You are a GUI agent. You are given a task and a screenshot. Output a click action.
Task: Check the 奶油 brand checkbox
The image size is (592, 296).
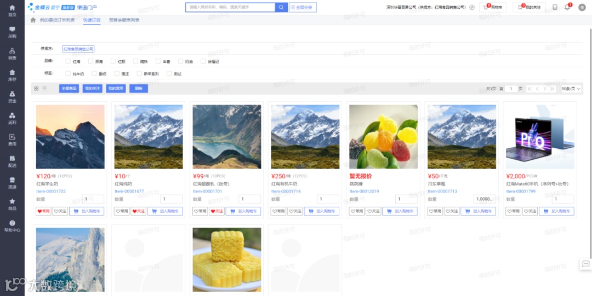coord(180,61)
